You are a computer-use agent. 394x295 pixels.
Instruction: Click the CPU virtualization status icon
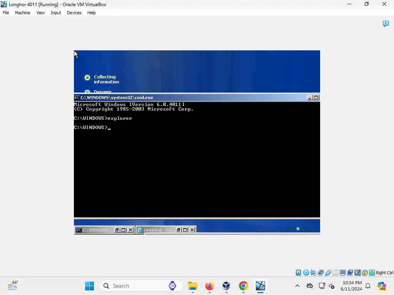tap(357, 272)
